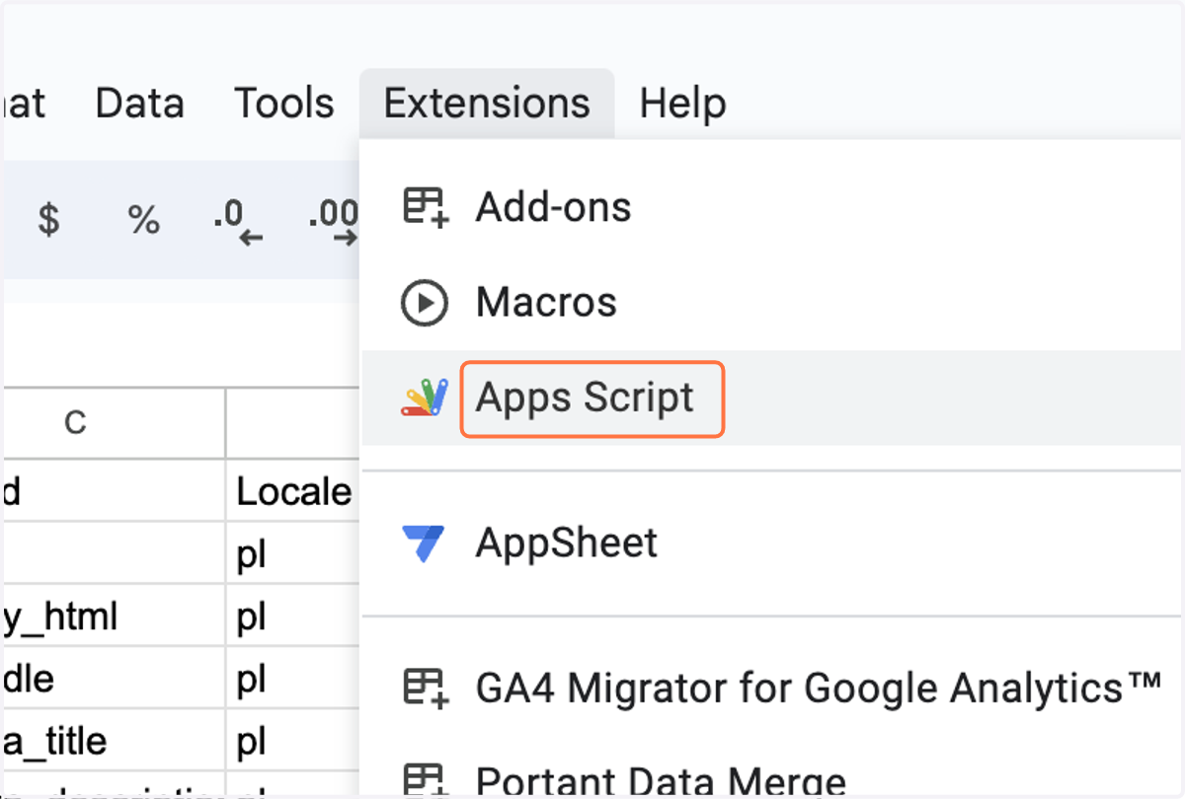Click the Portant Data Merge icon
Screen dimensions: 1185x799
click(426, 779)
